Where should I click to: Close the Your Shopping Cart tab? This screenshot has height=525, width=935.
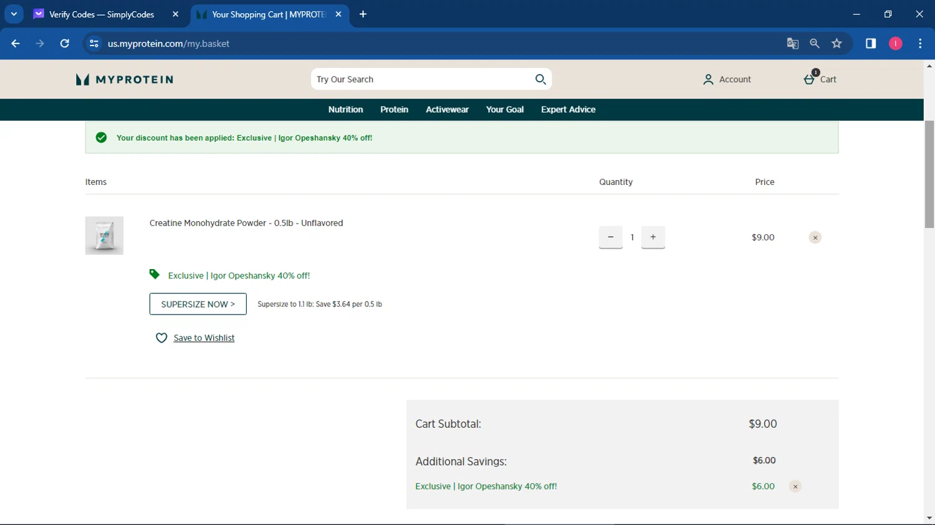coord(338,14)
